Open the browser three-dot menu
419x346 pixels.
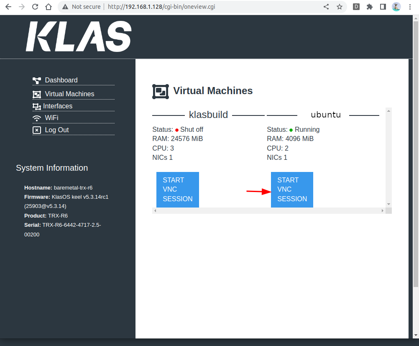pyautogui.click(x=410, y=7)
